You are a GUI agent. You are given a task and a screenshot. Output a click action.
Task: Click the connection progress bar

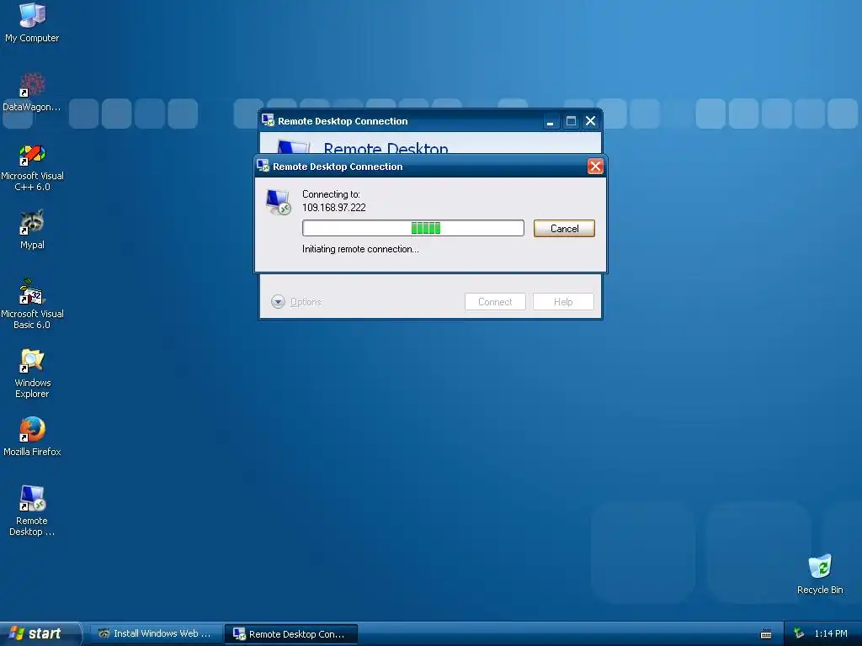pos(412,228)
